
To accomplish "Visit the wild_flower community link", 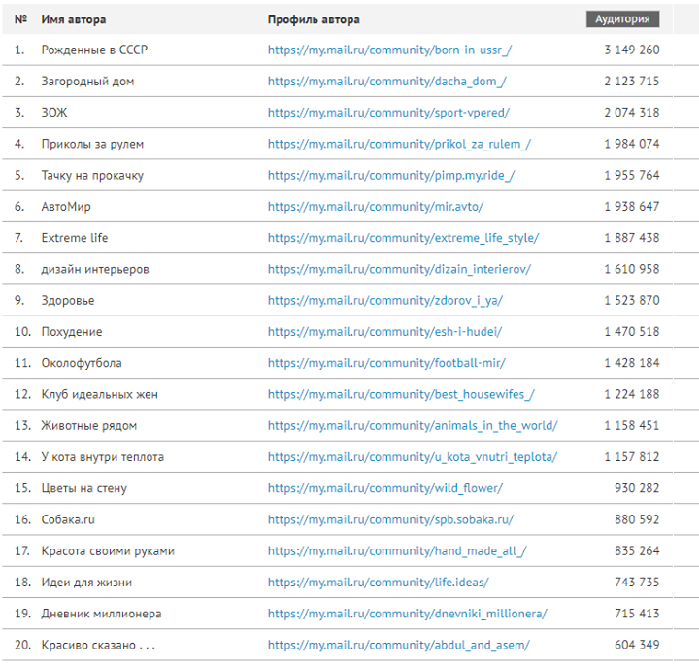I will [x=385, y=488].
